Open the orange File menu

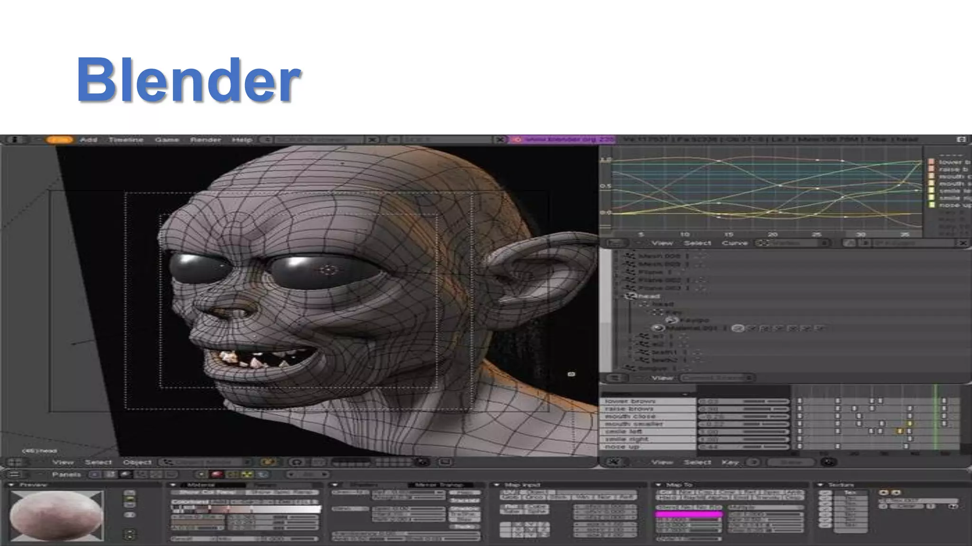tap(60, 140)
